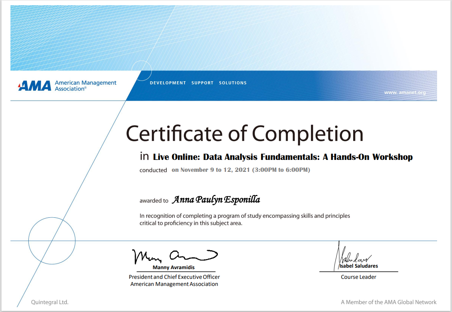The width and height of the screenshot is (452, 312).
Task: Open the www.amanet.org web address
Action: click(405, 92)
